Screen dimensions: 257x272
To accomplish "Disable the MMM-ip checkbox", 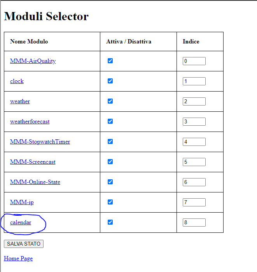I will point(110,202).
